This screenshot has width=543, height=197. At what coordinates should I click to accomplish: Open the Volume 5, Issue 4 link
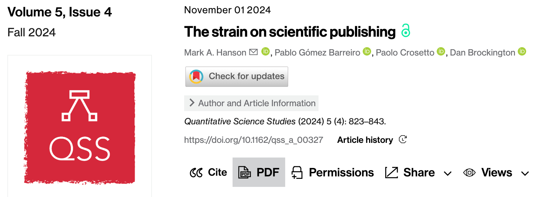(x=60, y=12)
